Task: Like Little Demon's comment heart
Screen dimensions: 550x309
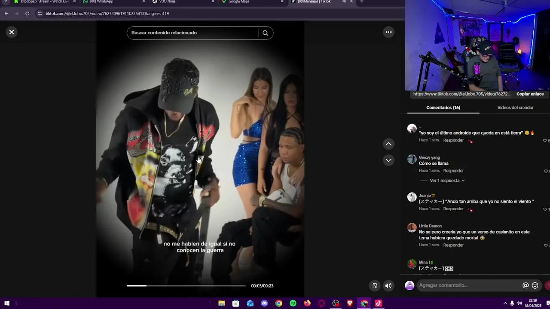Action: [546, 245]
